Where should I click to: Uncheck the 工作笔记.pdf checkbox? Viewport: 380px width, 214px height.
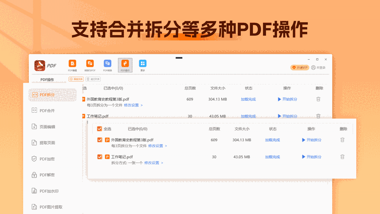100,157
